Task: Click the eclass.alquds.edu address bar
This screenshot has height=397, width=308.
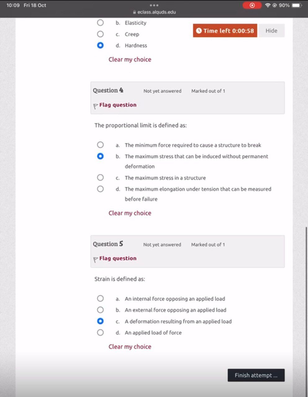Action: coord(156,12)
